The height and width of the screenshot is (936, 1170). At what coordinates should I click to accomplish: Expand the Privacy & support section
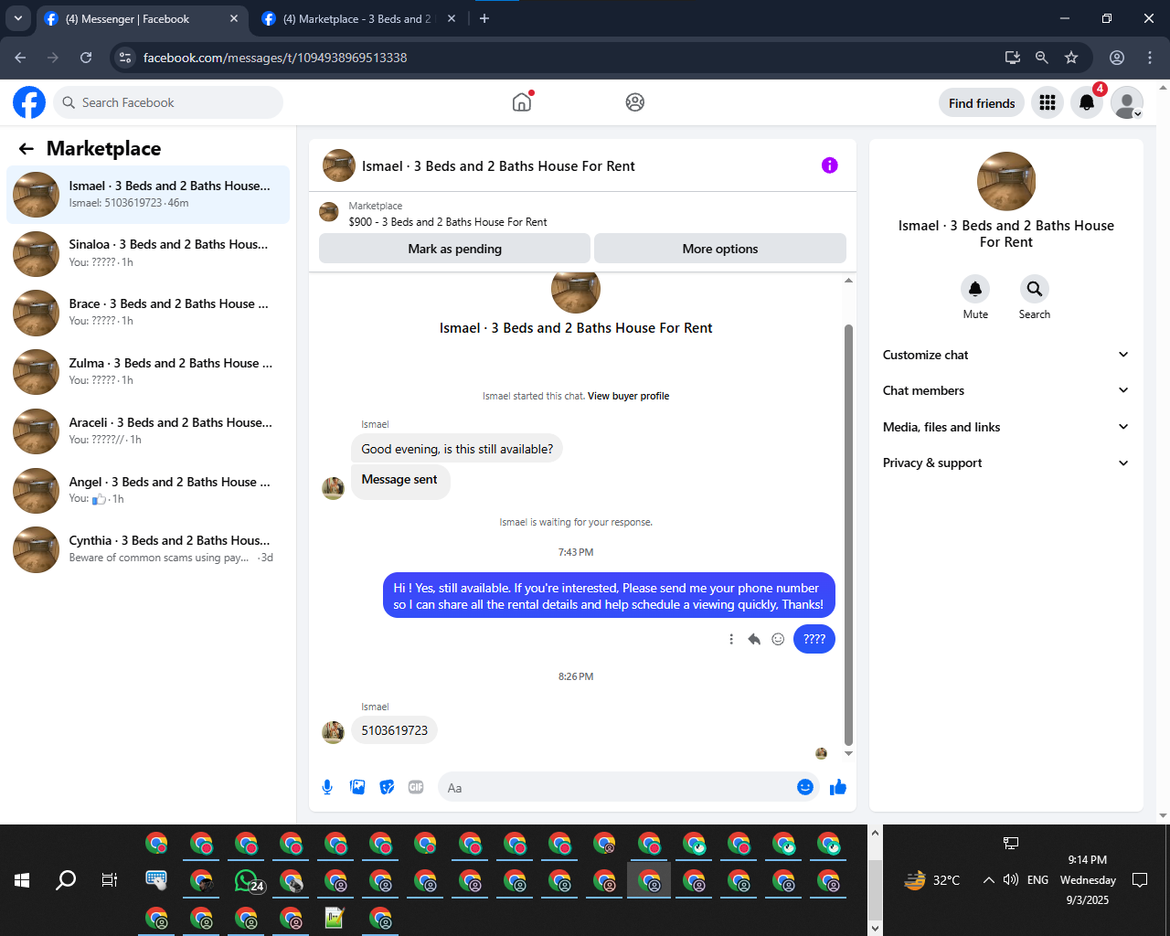(x=1005, y=463)
